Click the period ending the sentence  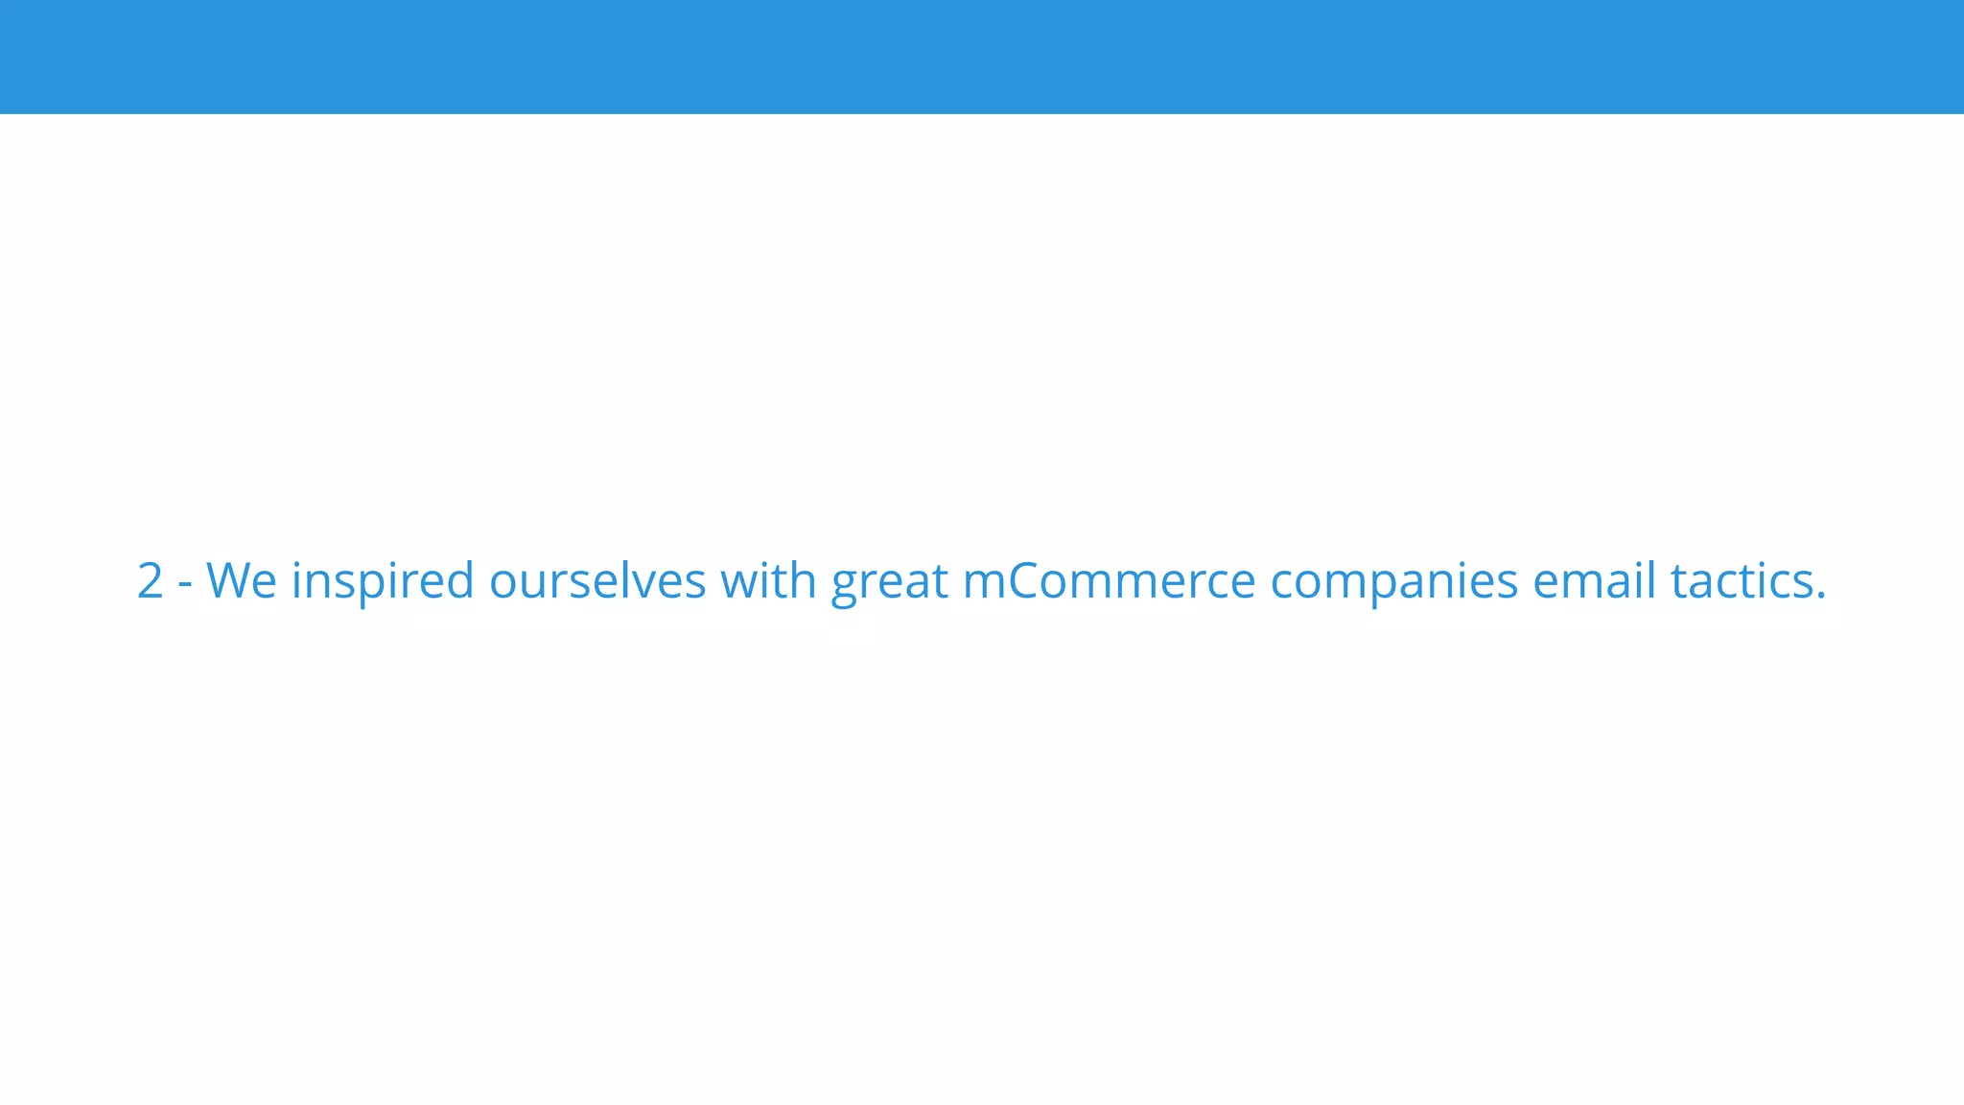click(1821, 596)
